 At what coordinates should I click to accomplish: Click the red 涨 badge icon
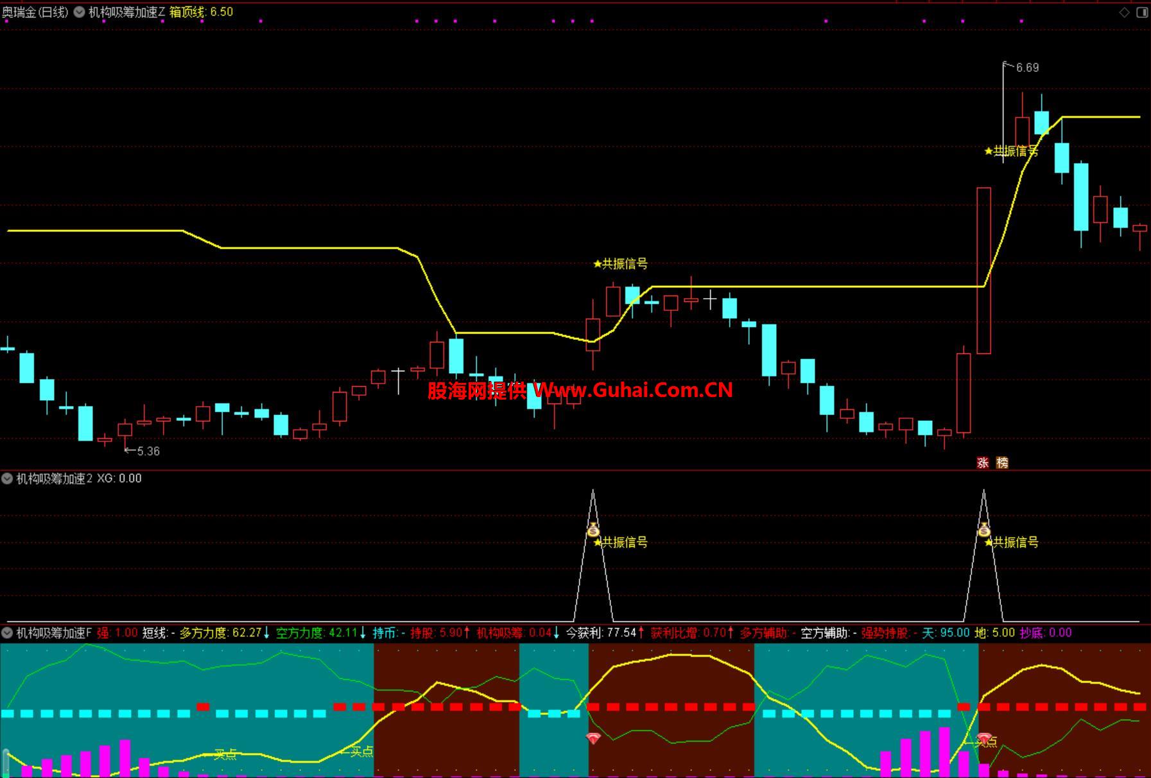click(x=983, y=463)
